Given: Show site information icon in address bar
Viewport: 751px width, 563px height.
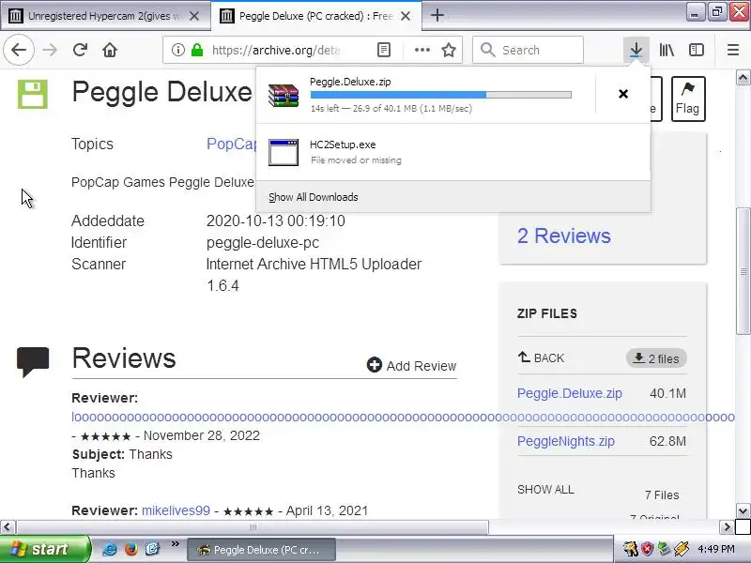Looking at the screenshot, I should click(177, 50).
